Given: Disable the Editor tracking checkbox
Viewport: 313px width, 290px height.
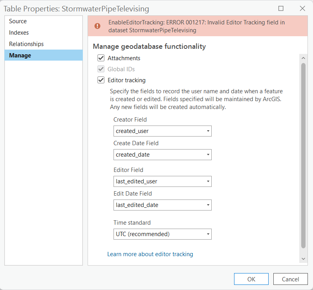Looking at the screenshot, I should click(101, 80).
